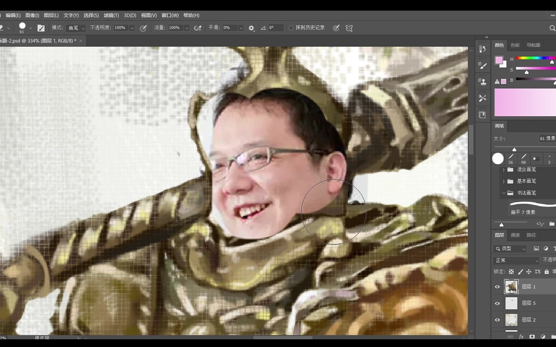Open symmetry paint butterfly icon
Viewport: 556px width, 347px height.
349,28
